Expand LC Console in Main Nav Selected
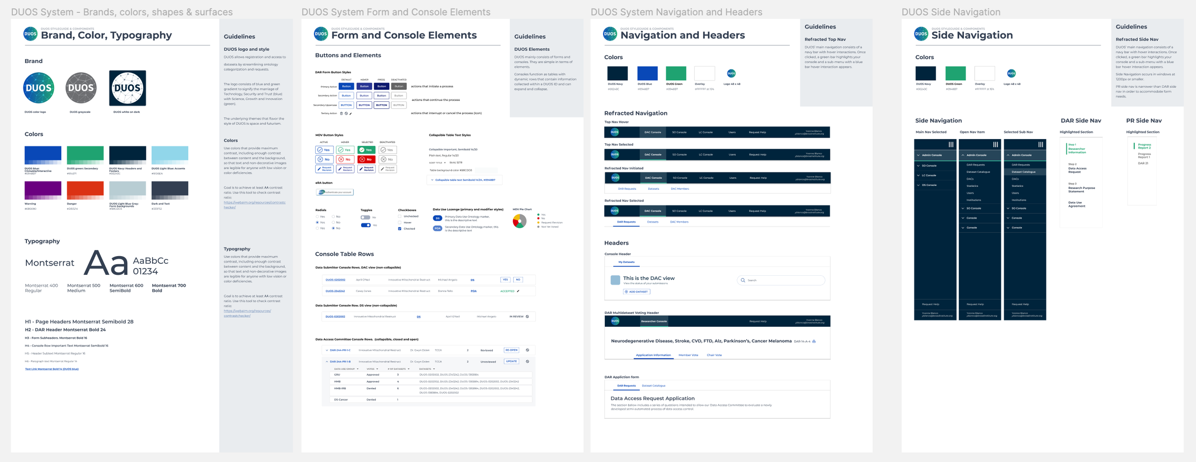Screen dimensions: 1196x462 935,175
